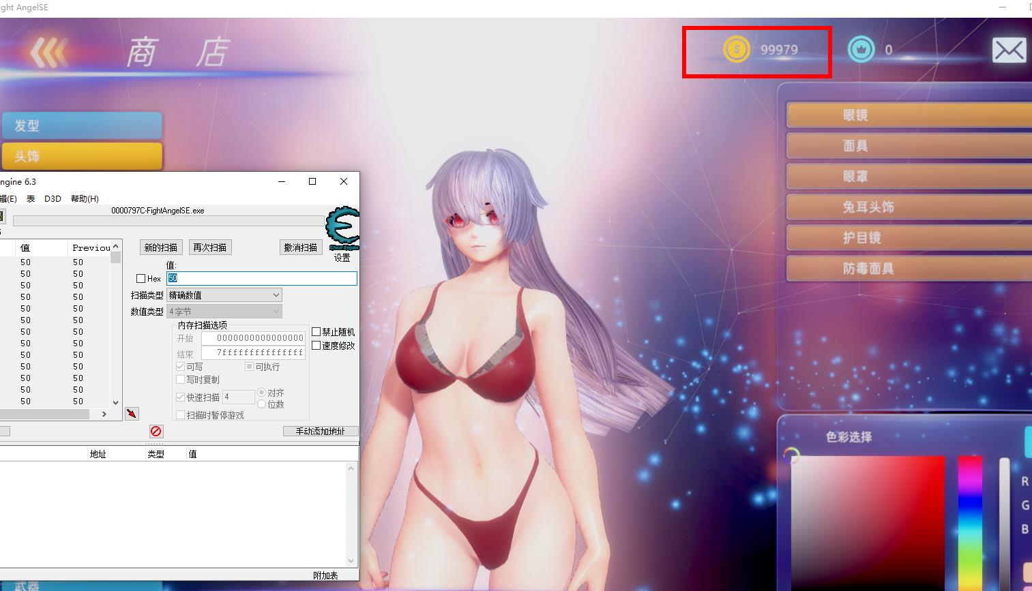Toggle the 写时复制 copy-on-write checkbox
The height and width of the screenshot is (591, 1032).
(x=181, y=380)
